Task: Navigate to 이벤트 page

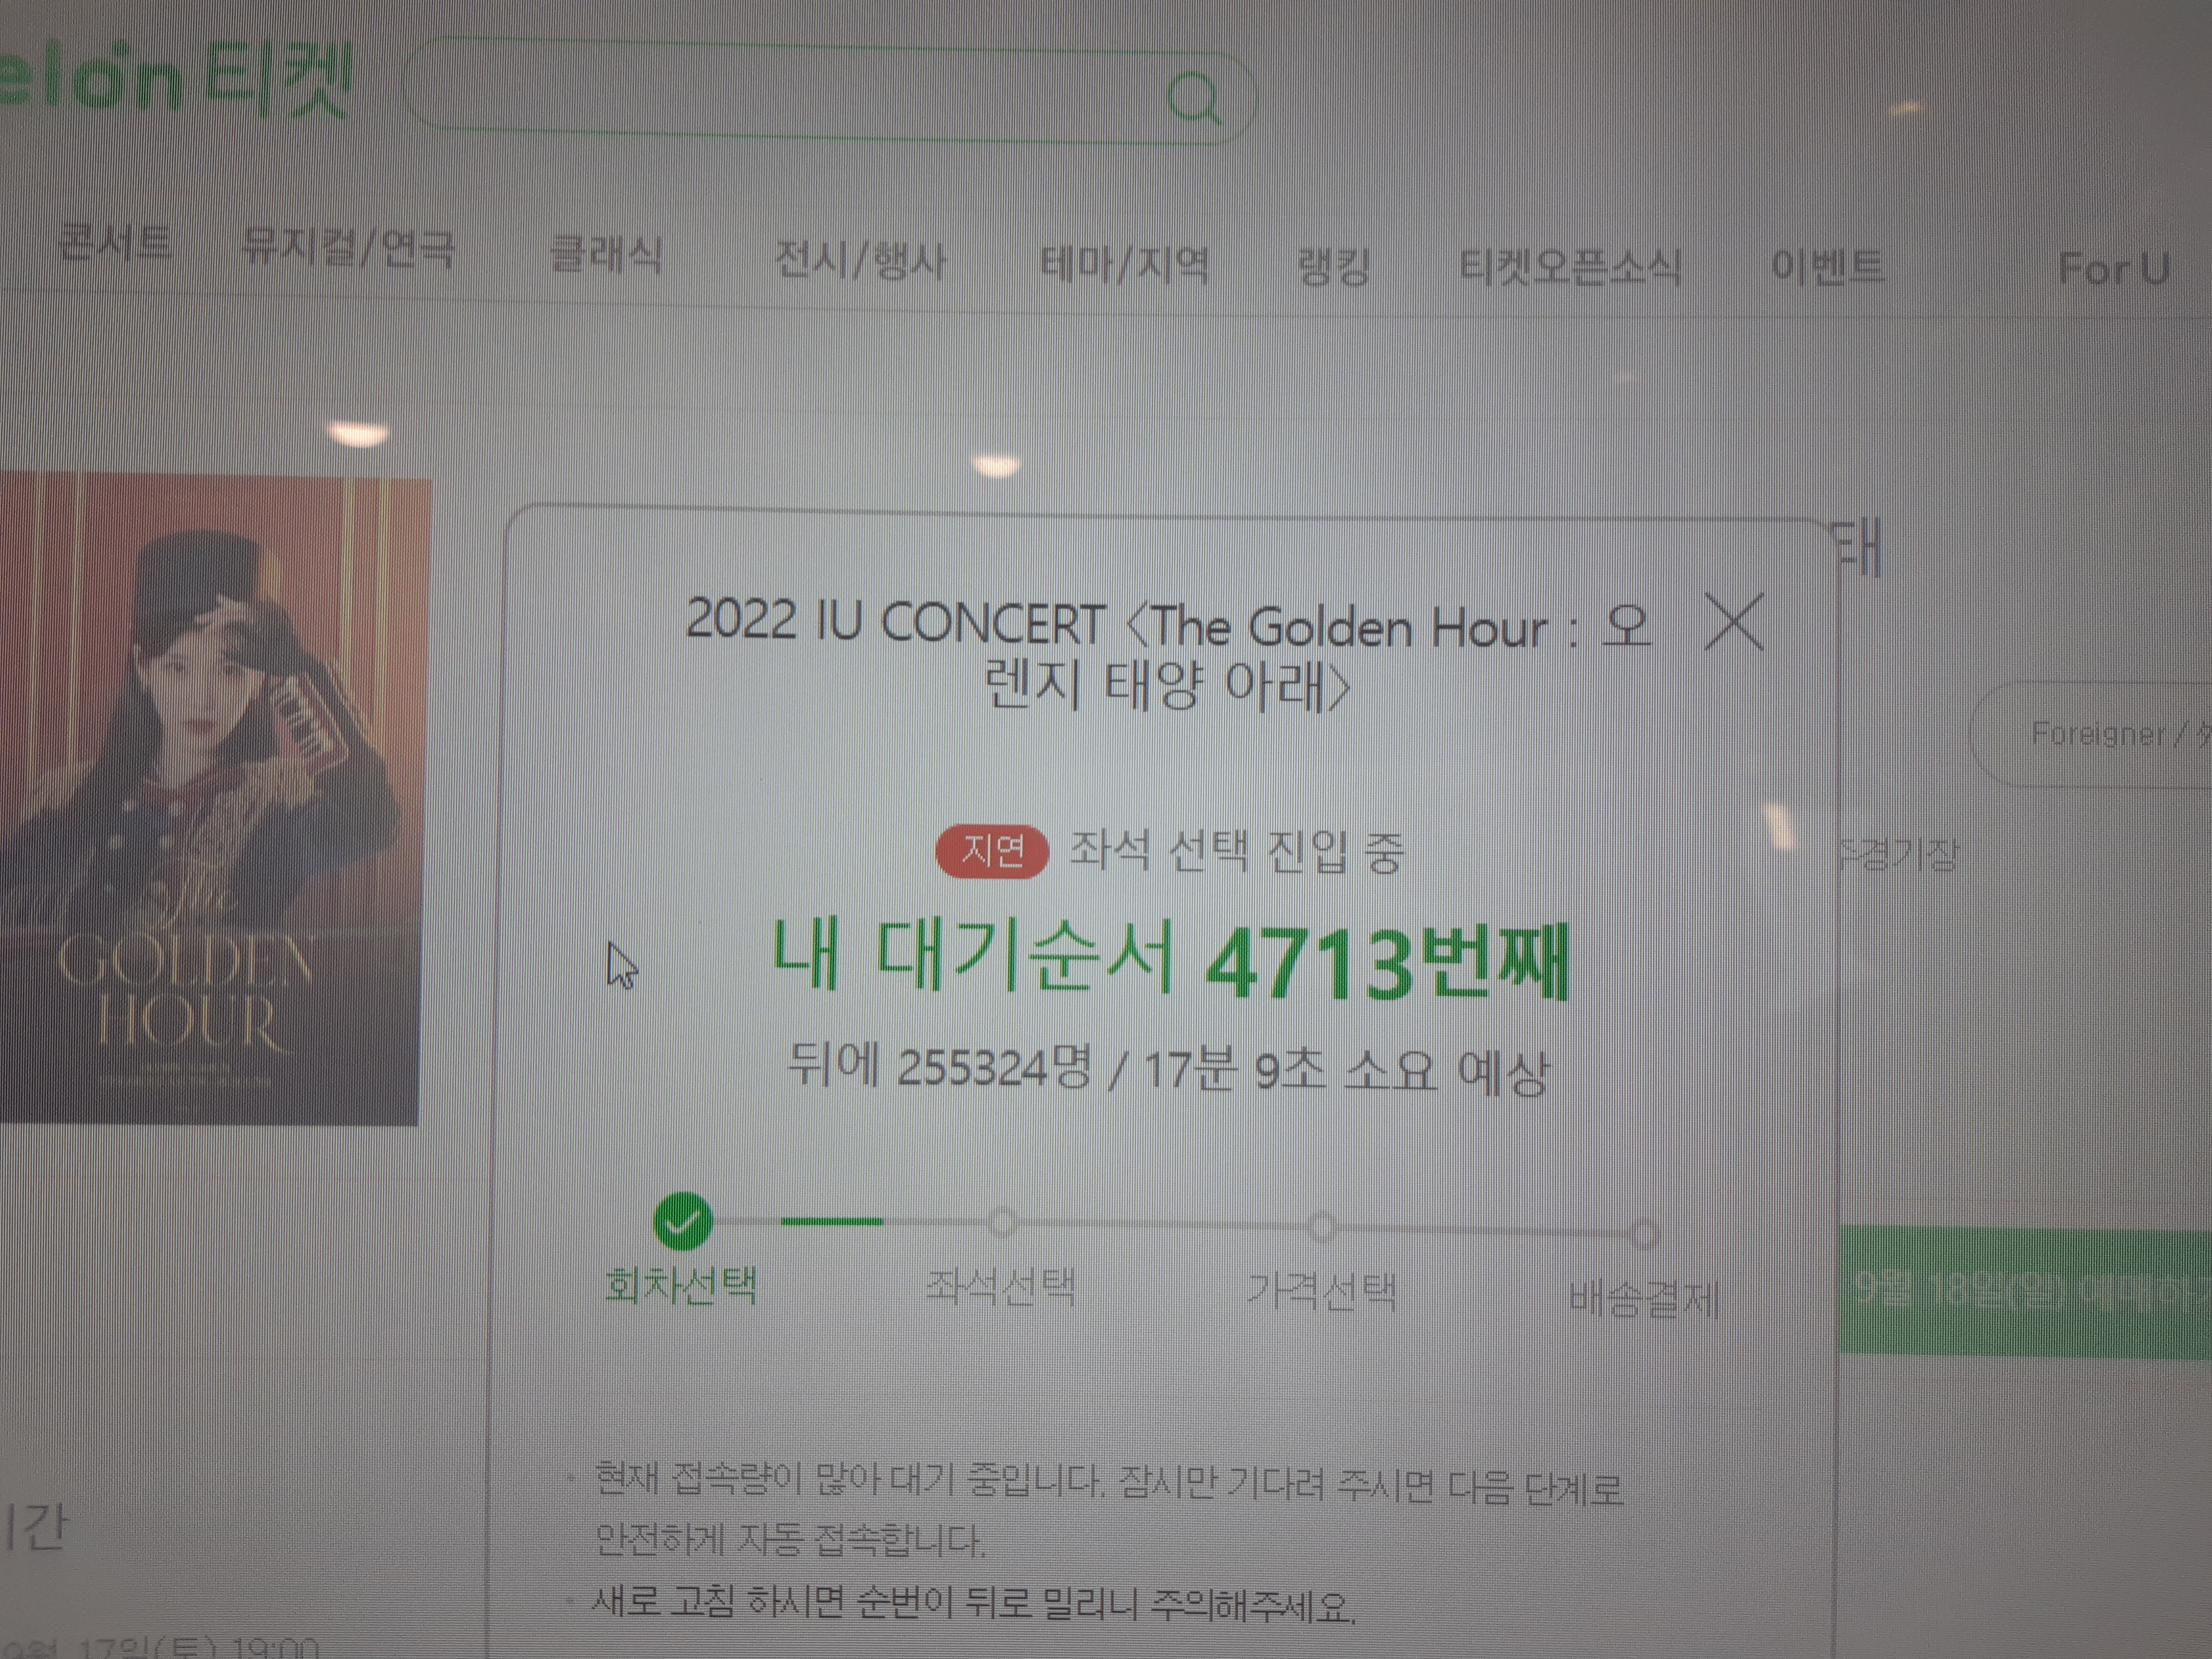Action: [x=1827, y=267]
